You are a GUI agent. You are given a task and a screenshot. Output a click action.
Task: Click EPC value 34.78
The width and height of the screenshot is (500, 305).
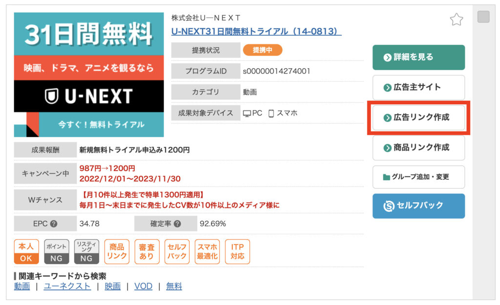click(89, 224)
